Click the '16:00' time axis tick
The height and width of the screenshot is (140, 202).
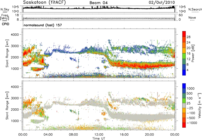pyautogui.click(x=124, y=135)
